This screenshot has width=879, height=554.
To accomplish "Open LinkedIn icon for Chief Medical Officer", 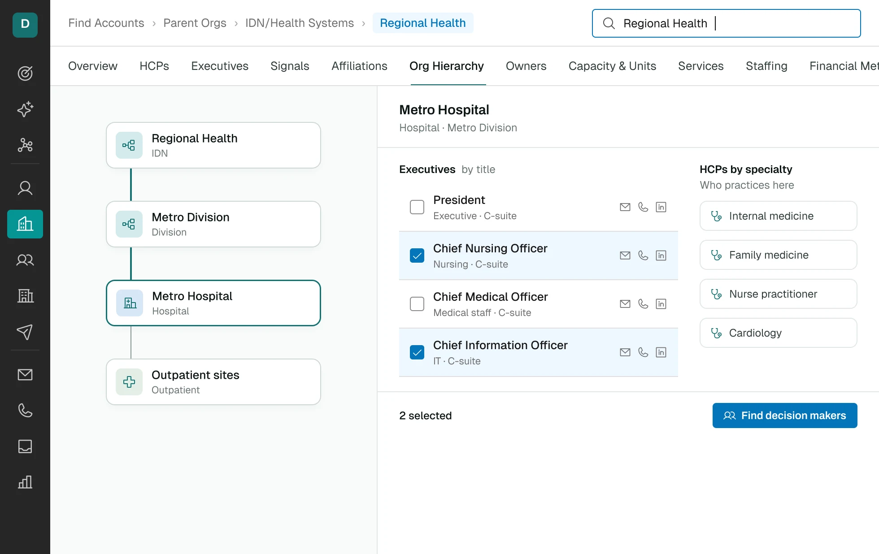I will [661, 304].
